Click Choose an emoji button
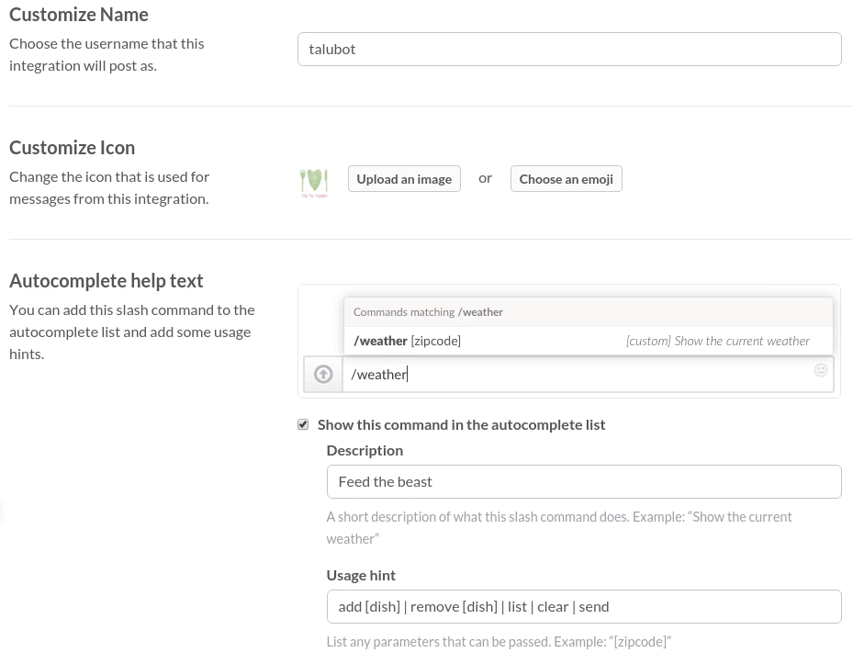Image resolution: width=853 pixels, height=664 pixels. click(x=566, y=178)
